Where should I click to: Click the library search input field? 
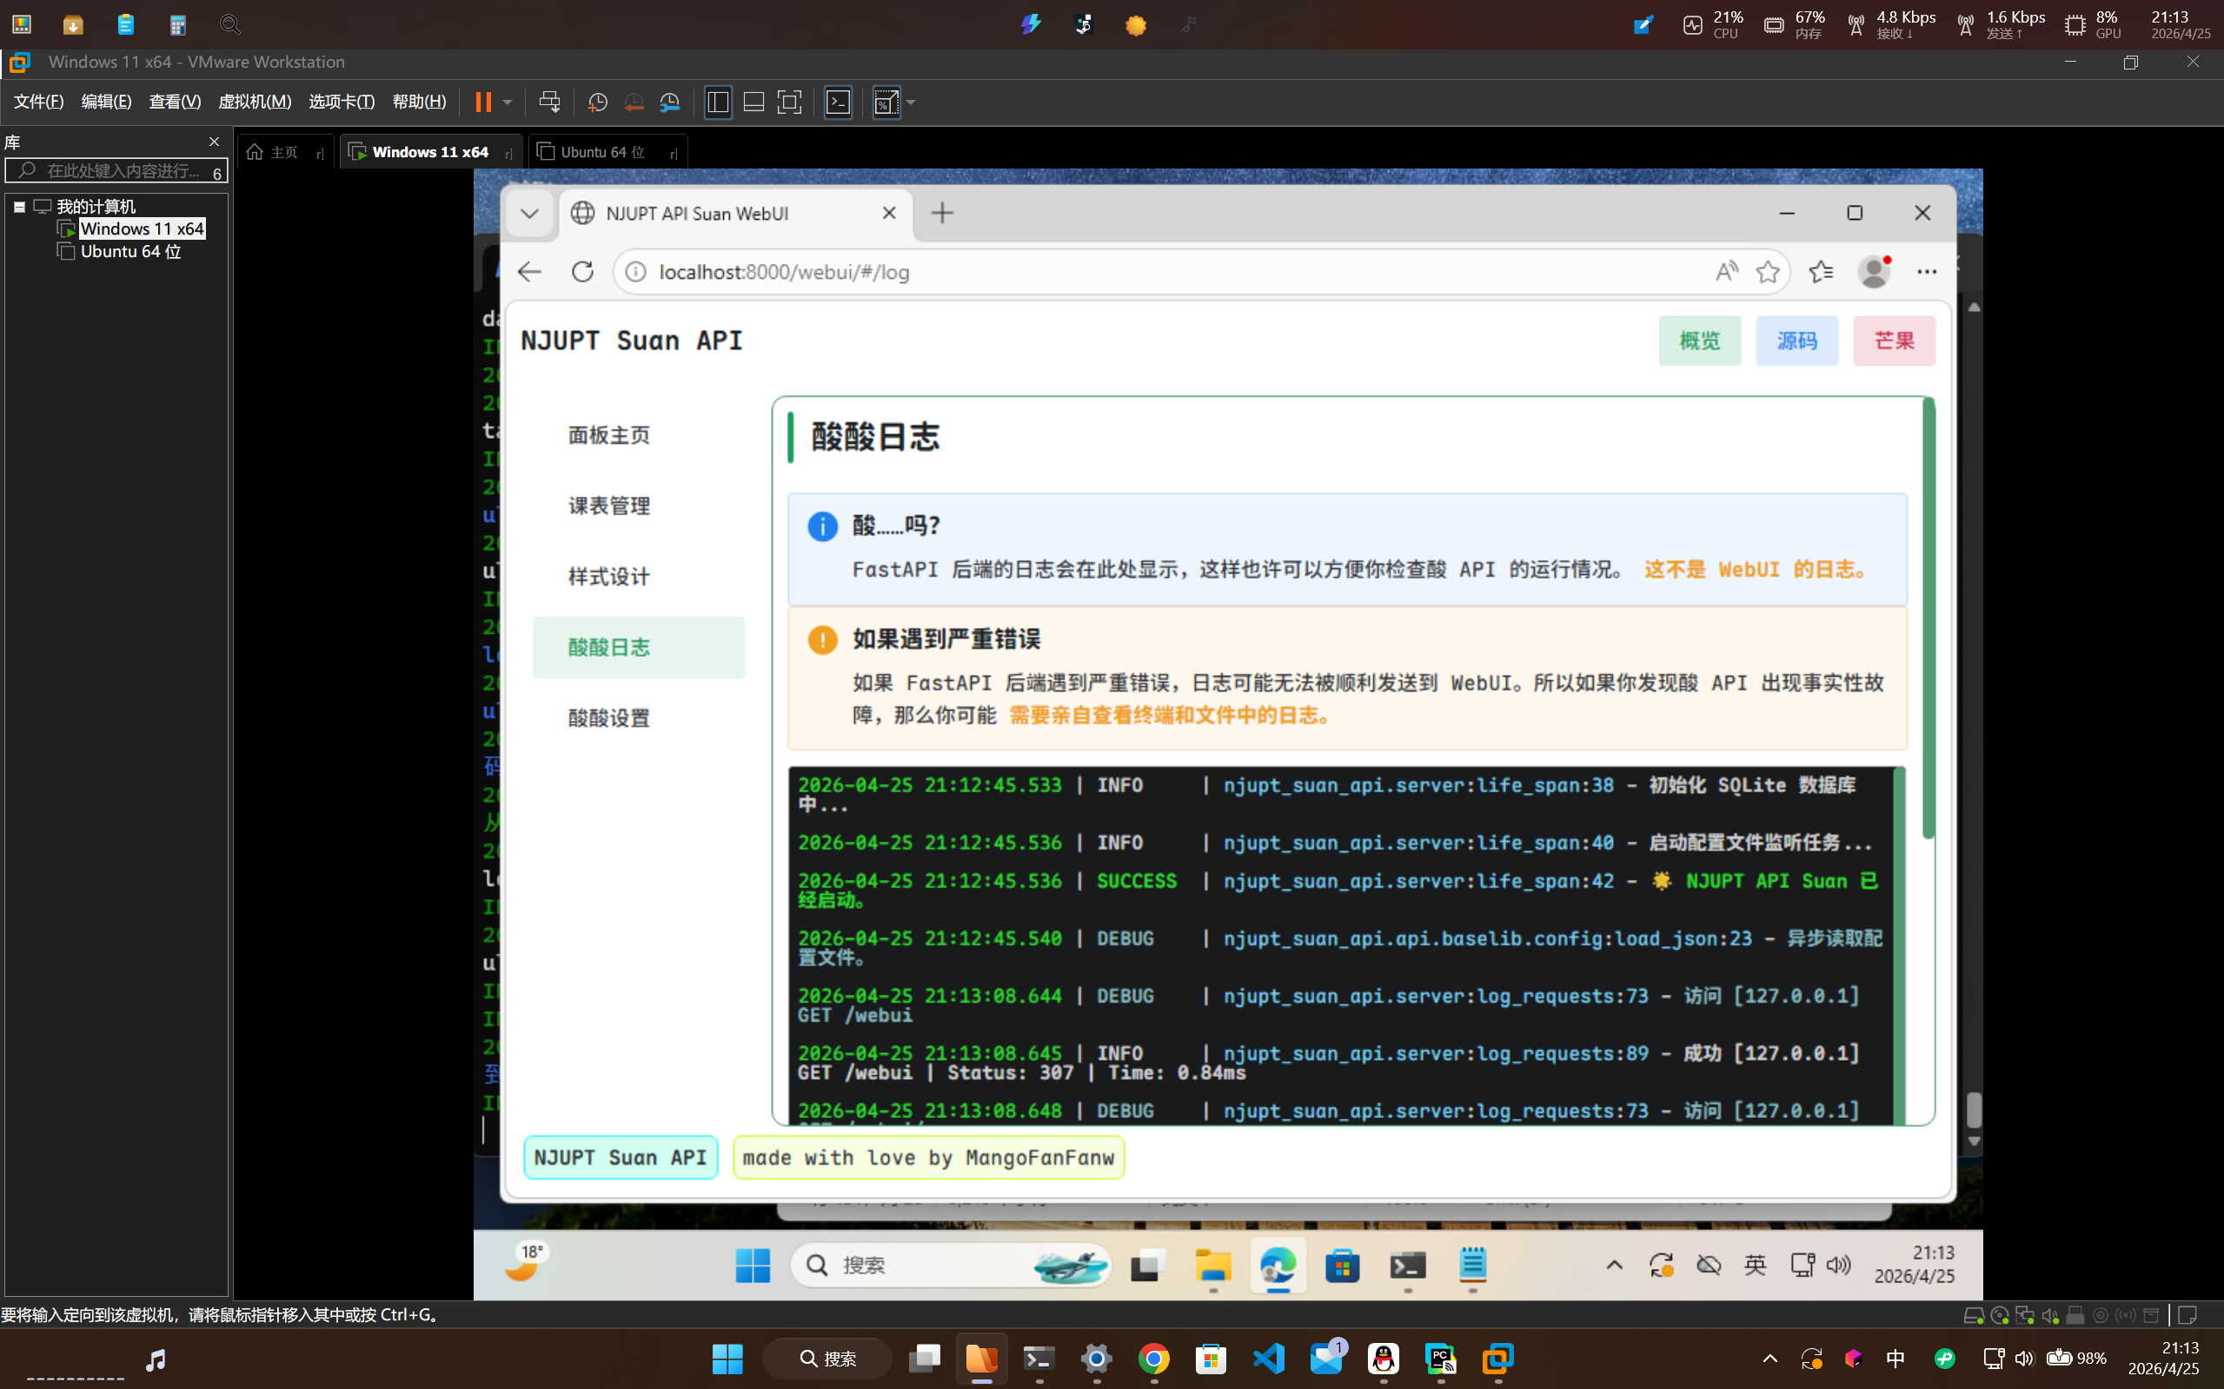(119, 171)
